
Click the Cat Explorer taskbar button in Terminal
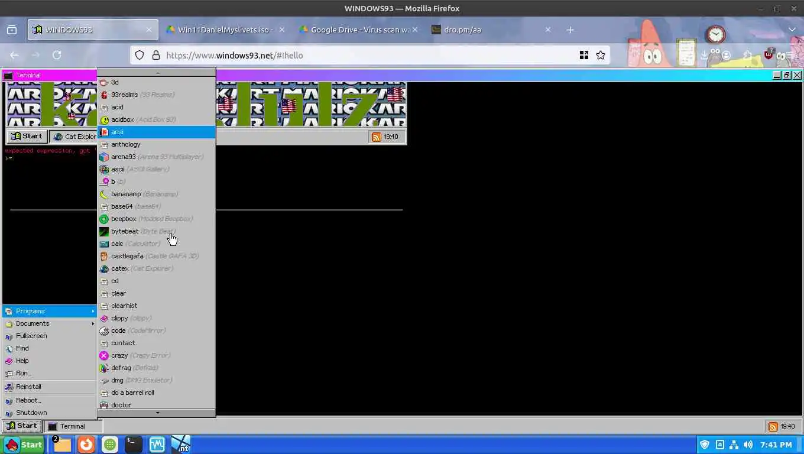pos(74,137)
